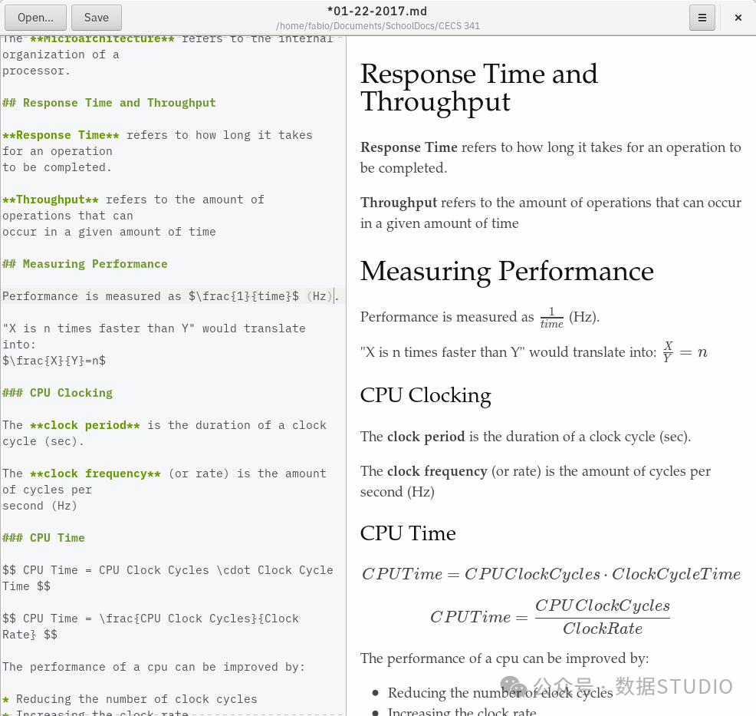Open the hamburger menu in the header bar
This screenshot has height=716, width=756.
coord(702,18)
